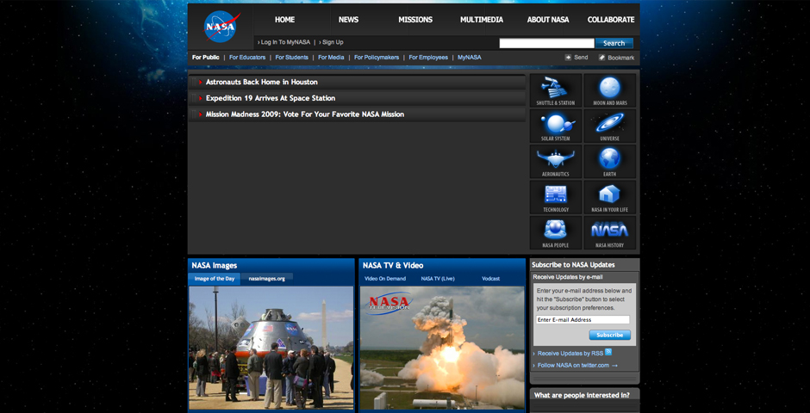The height and width of the screenshot is (413, 810).
Task: Select the Video On Demand tab
Action: click(x=385, y=279)
